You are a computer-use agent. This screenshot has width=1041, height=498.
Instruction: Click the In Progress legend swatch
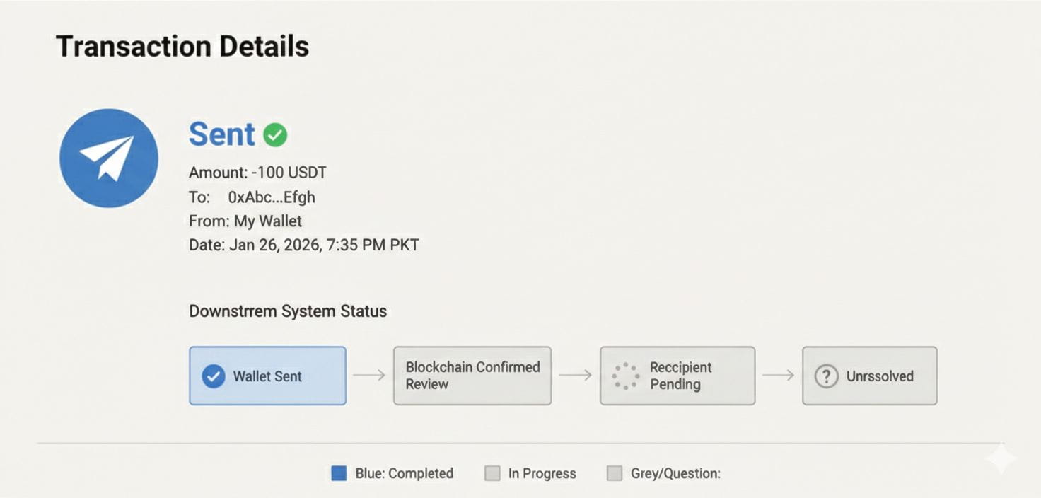click(492, 473)
